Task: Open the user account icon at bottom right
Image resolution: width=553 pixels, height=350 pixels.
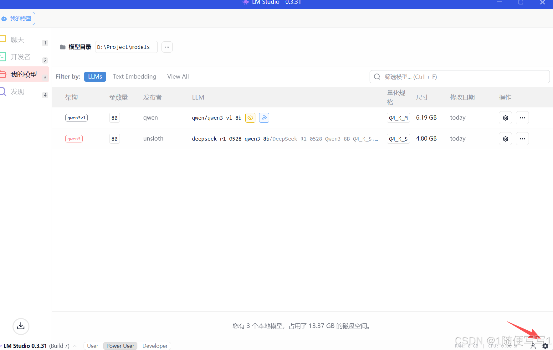Action: click(533, 346)
